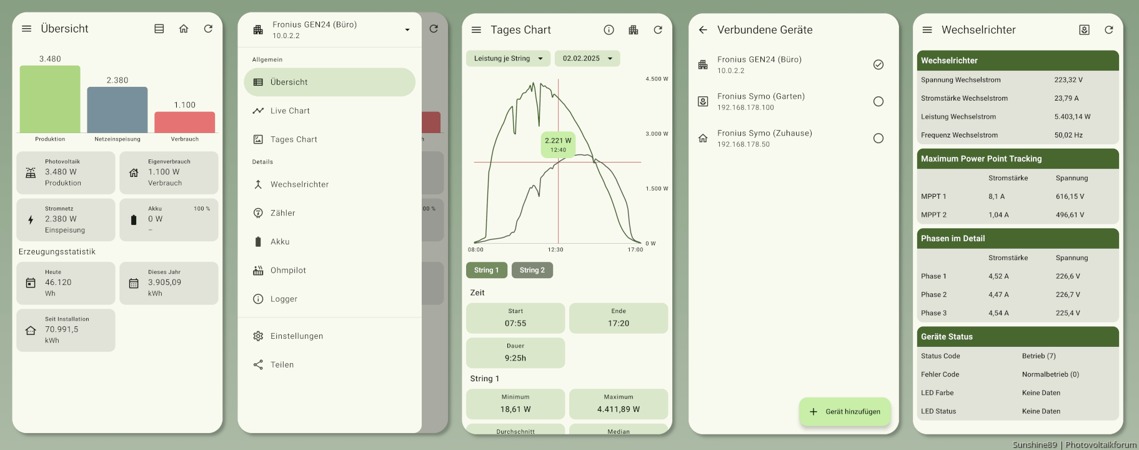
Task: Refresh the Tages Chart screen
Action: point(658,30)
